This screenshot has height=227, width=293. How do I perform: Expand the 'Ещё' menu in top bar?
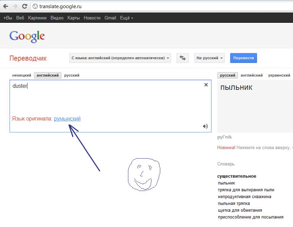click(127, 18)
